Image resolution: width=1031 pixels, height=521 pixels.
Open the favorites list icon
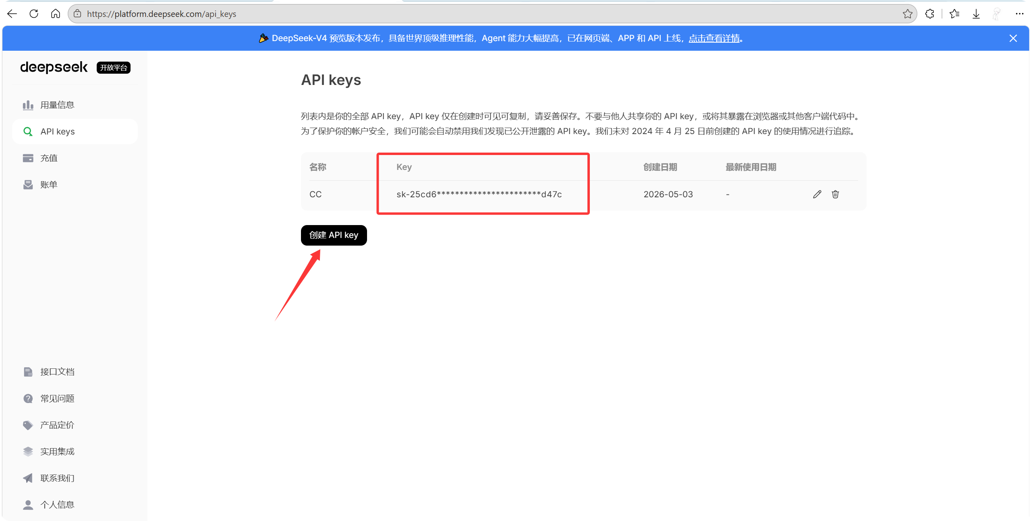point(954,14)
